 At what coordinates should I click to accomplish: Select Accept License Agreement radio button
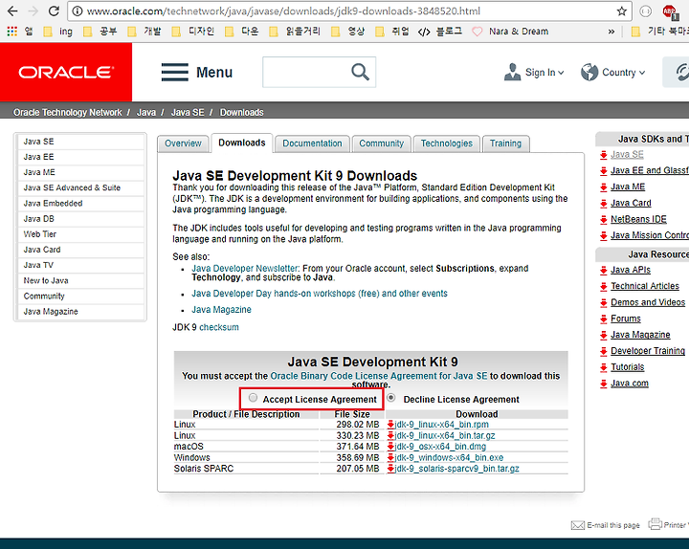tap(253, 398)
